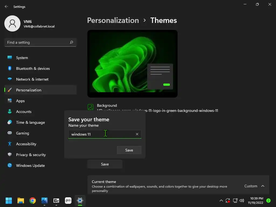Open the clock showing 10:39 PM
The image size is (276, 207).
coord(256,201)
